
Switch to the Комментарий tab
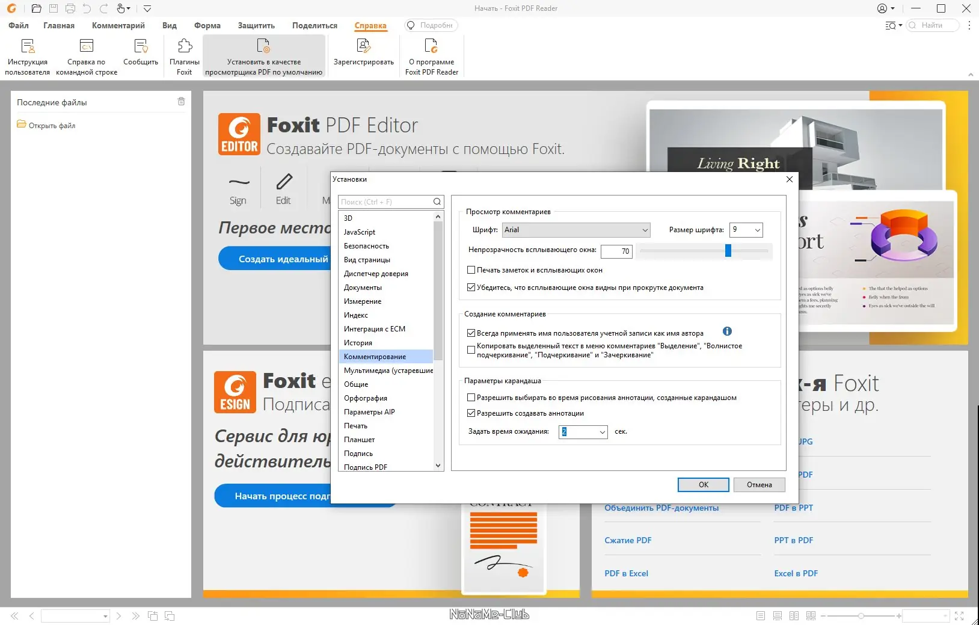118,25
